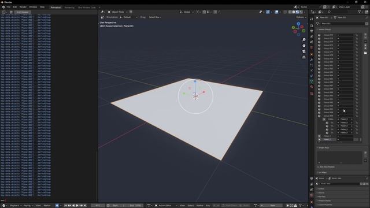The image size is (370, 208).
Task: Open the Texture checker properties tab
Action: pos(312,94)
